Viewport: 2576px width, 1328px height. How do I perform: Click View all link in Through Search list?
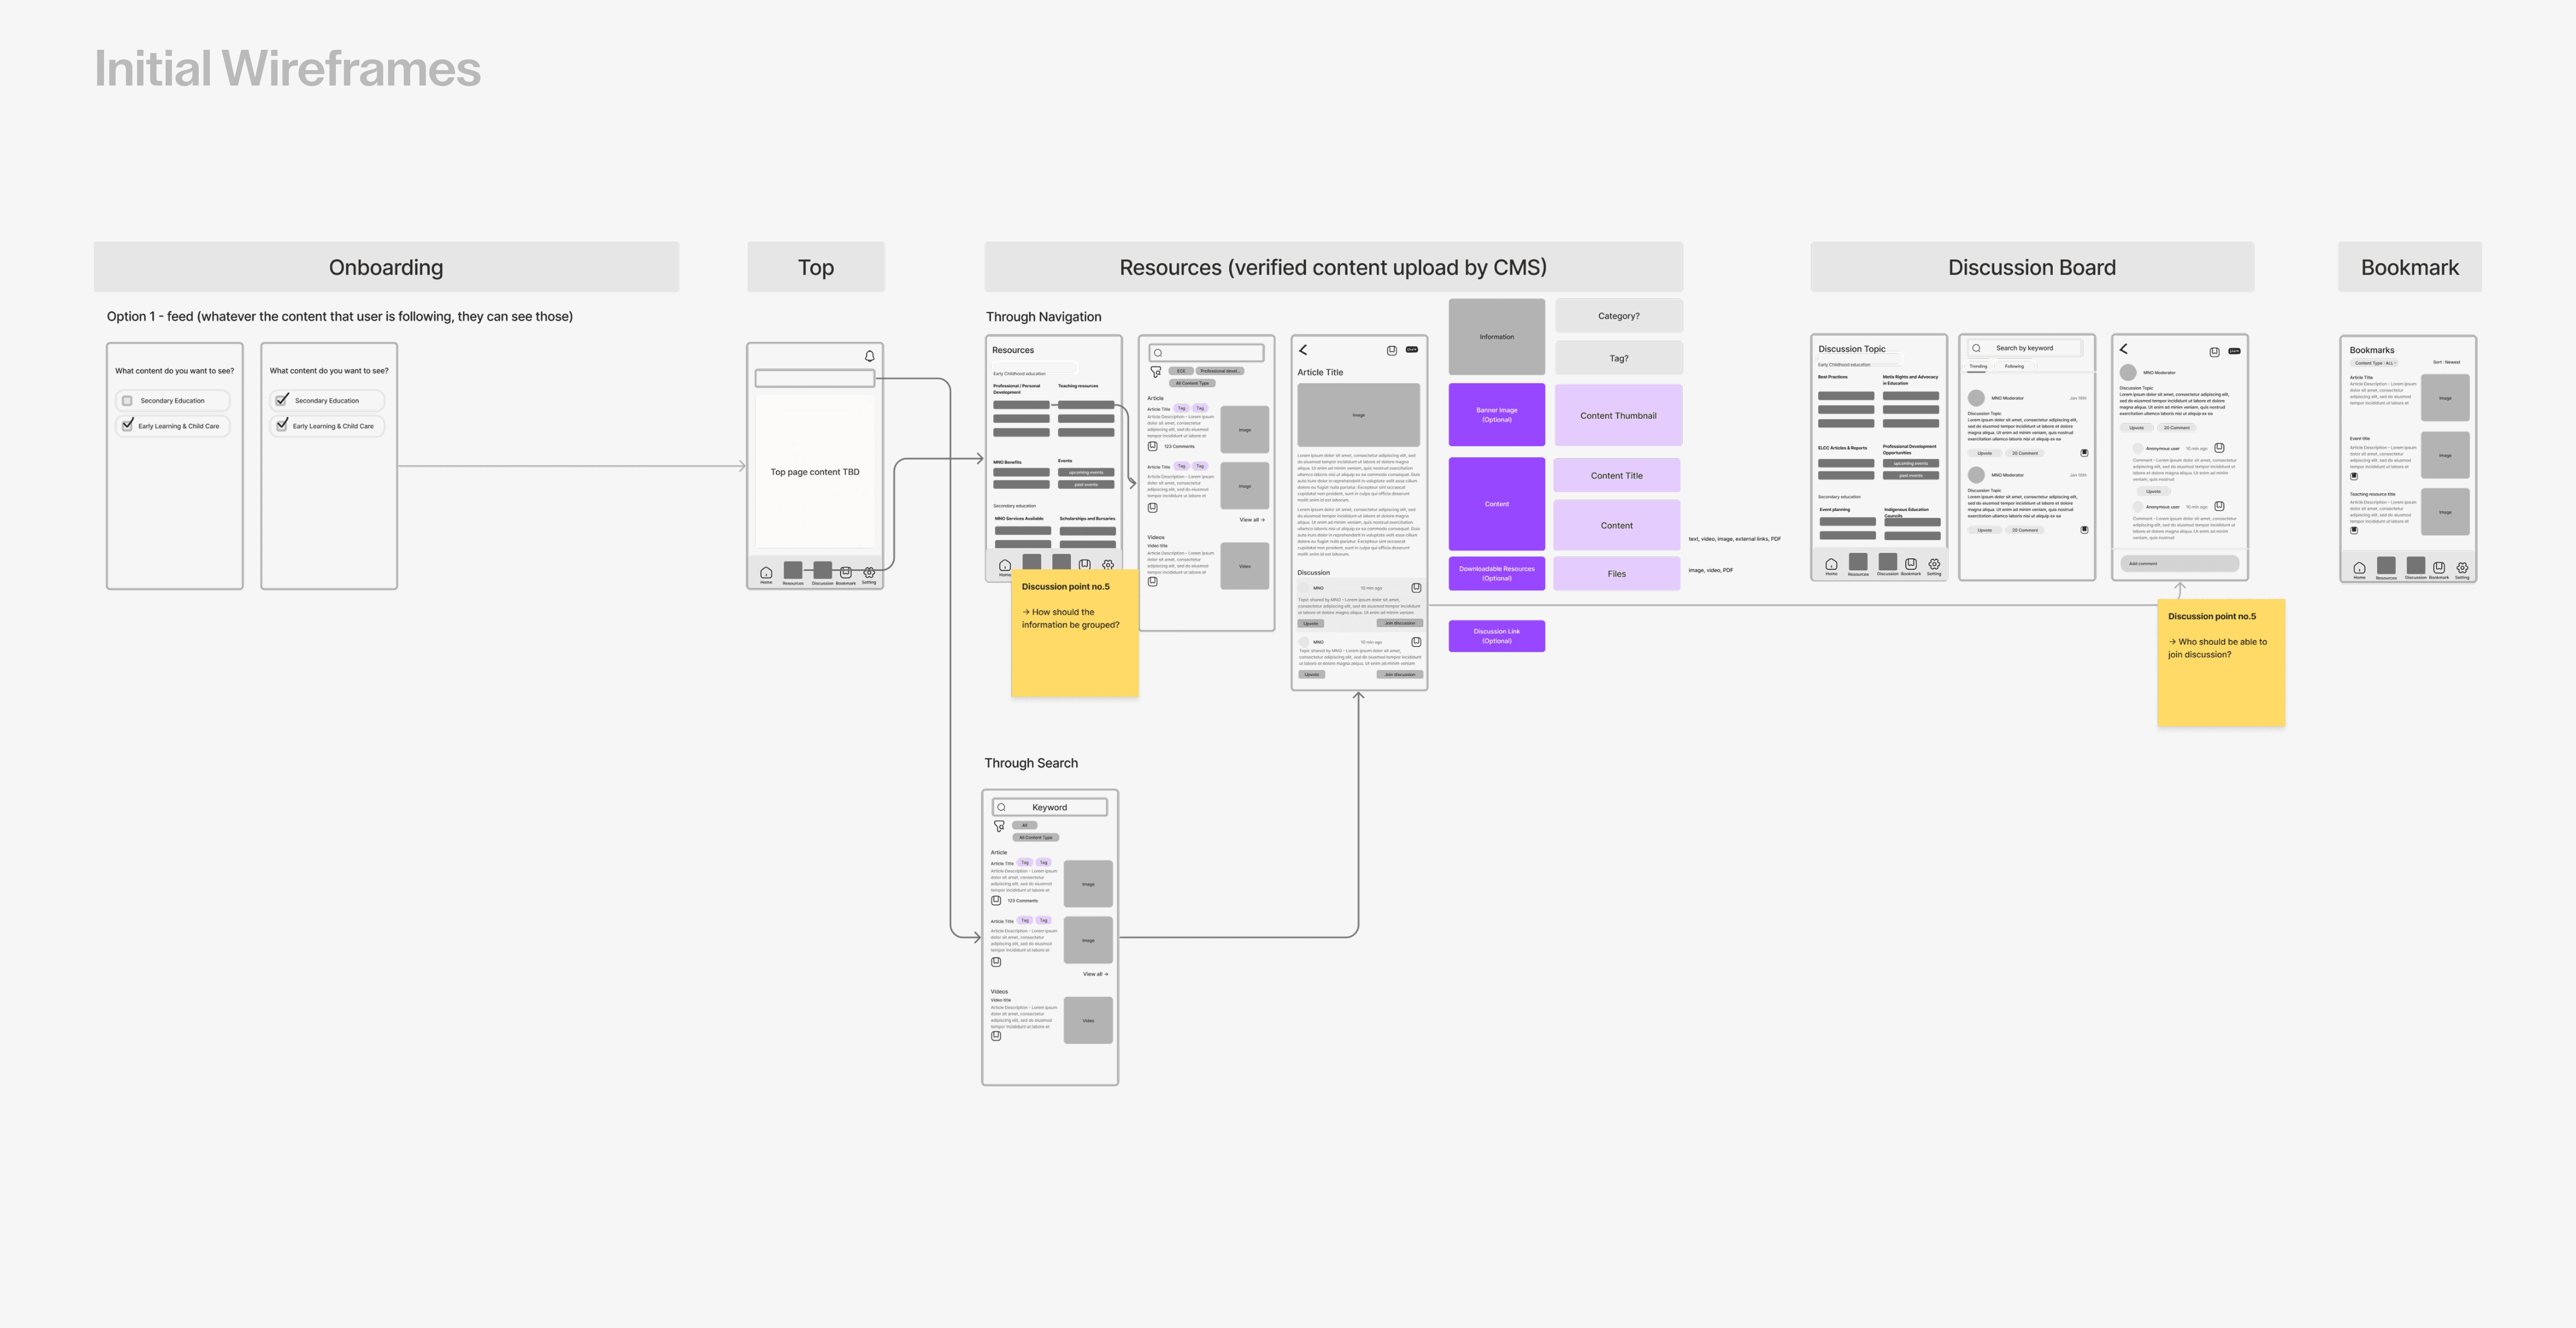[x=1095, y=974]
